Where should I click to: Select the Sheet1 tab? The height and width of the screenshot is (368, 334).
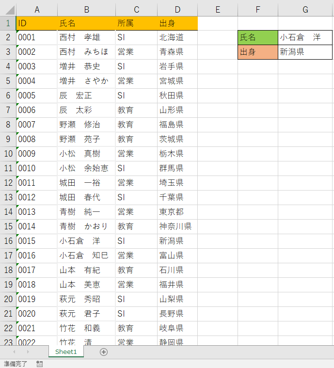tap(66, 352)
